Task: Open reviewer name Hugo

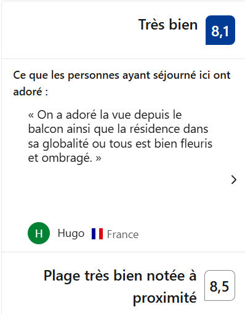Action: pyautogui.click(x=71, y=234)
